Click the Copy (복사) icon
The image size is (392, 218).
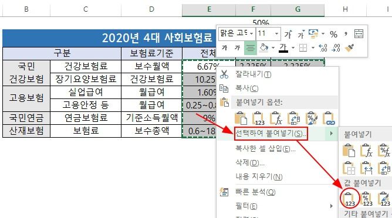[224, 88]
